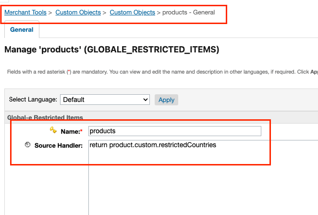Click the red asterisk next to Name
The image size is (318, 215).
pos(82,130)
